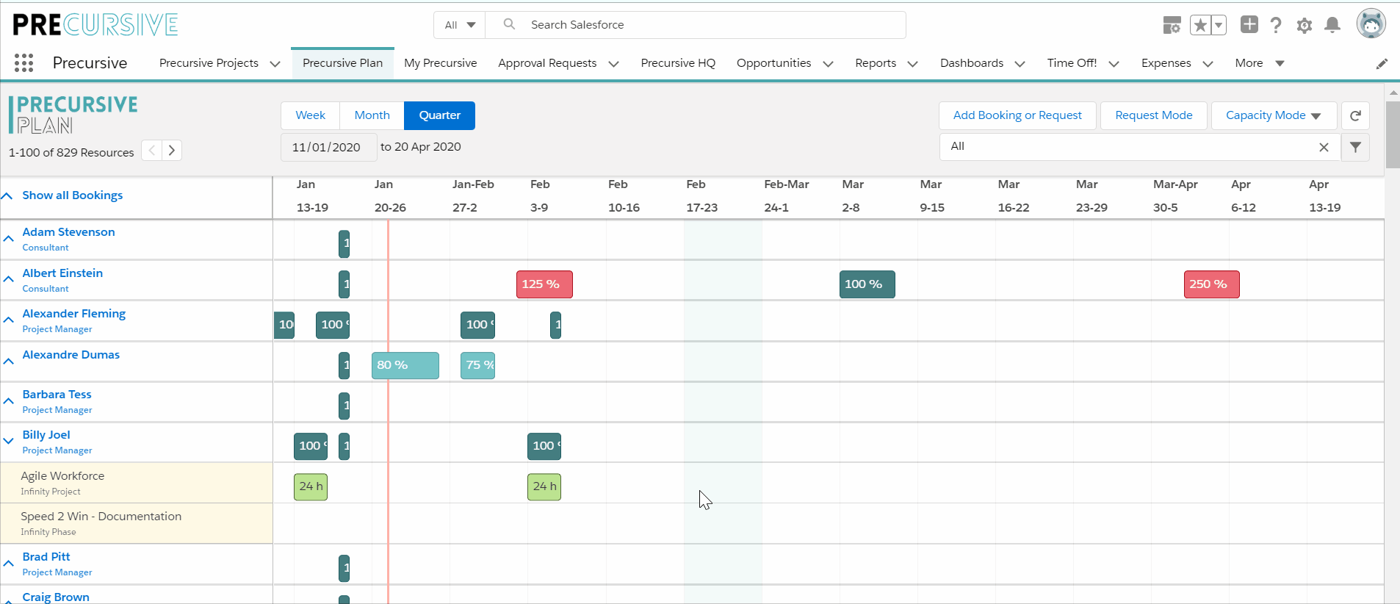Open the user profile avatar

1371,24
